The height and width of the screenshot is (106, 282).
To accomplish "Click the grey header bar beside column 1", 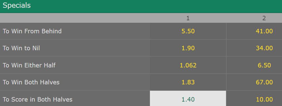I will click(x=75, y=18).
